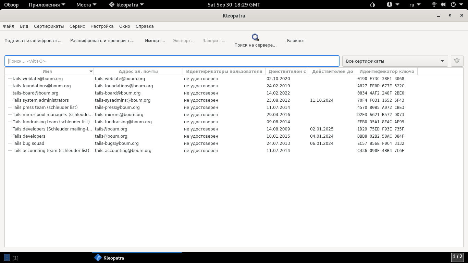
Task: Open the power menu icon
Action: pyautogui.click(x=453, y=5)
